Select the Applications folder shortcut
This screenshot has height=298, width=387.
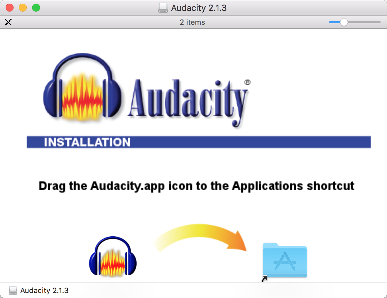[285, 261]
